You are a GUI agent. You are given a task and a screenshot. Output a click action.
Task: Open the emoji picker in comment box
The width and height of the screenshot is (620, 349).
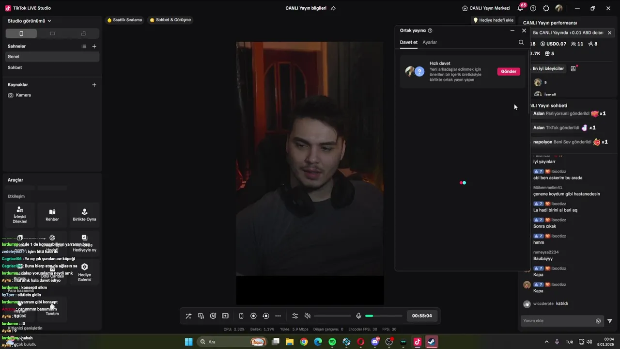click(x=598, y=321)
